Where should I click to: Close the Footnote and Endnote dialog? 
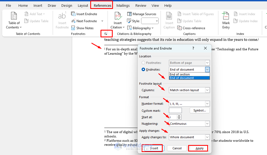205,48
